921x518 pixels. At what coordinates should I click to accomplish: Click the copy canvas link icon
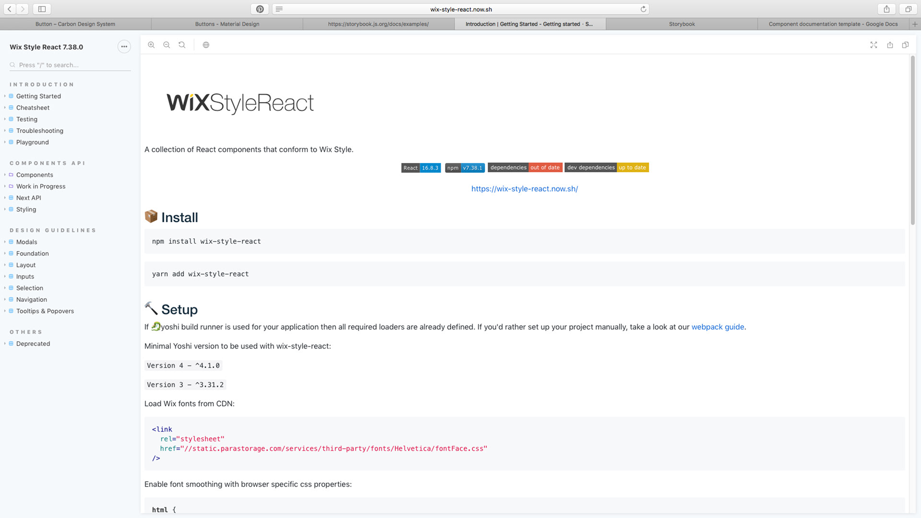click(x=905, y=45)
